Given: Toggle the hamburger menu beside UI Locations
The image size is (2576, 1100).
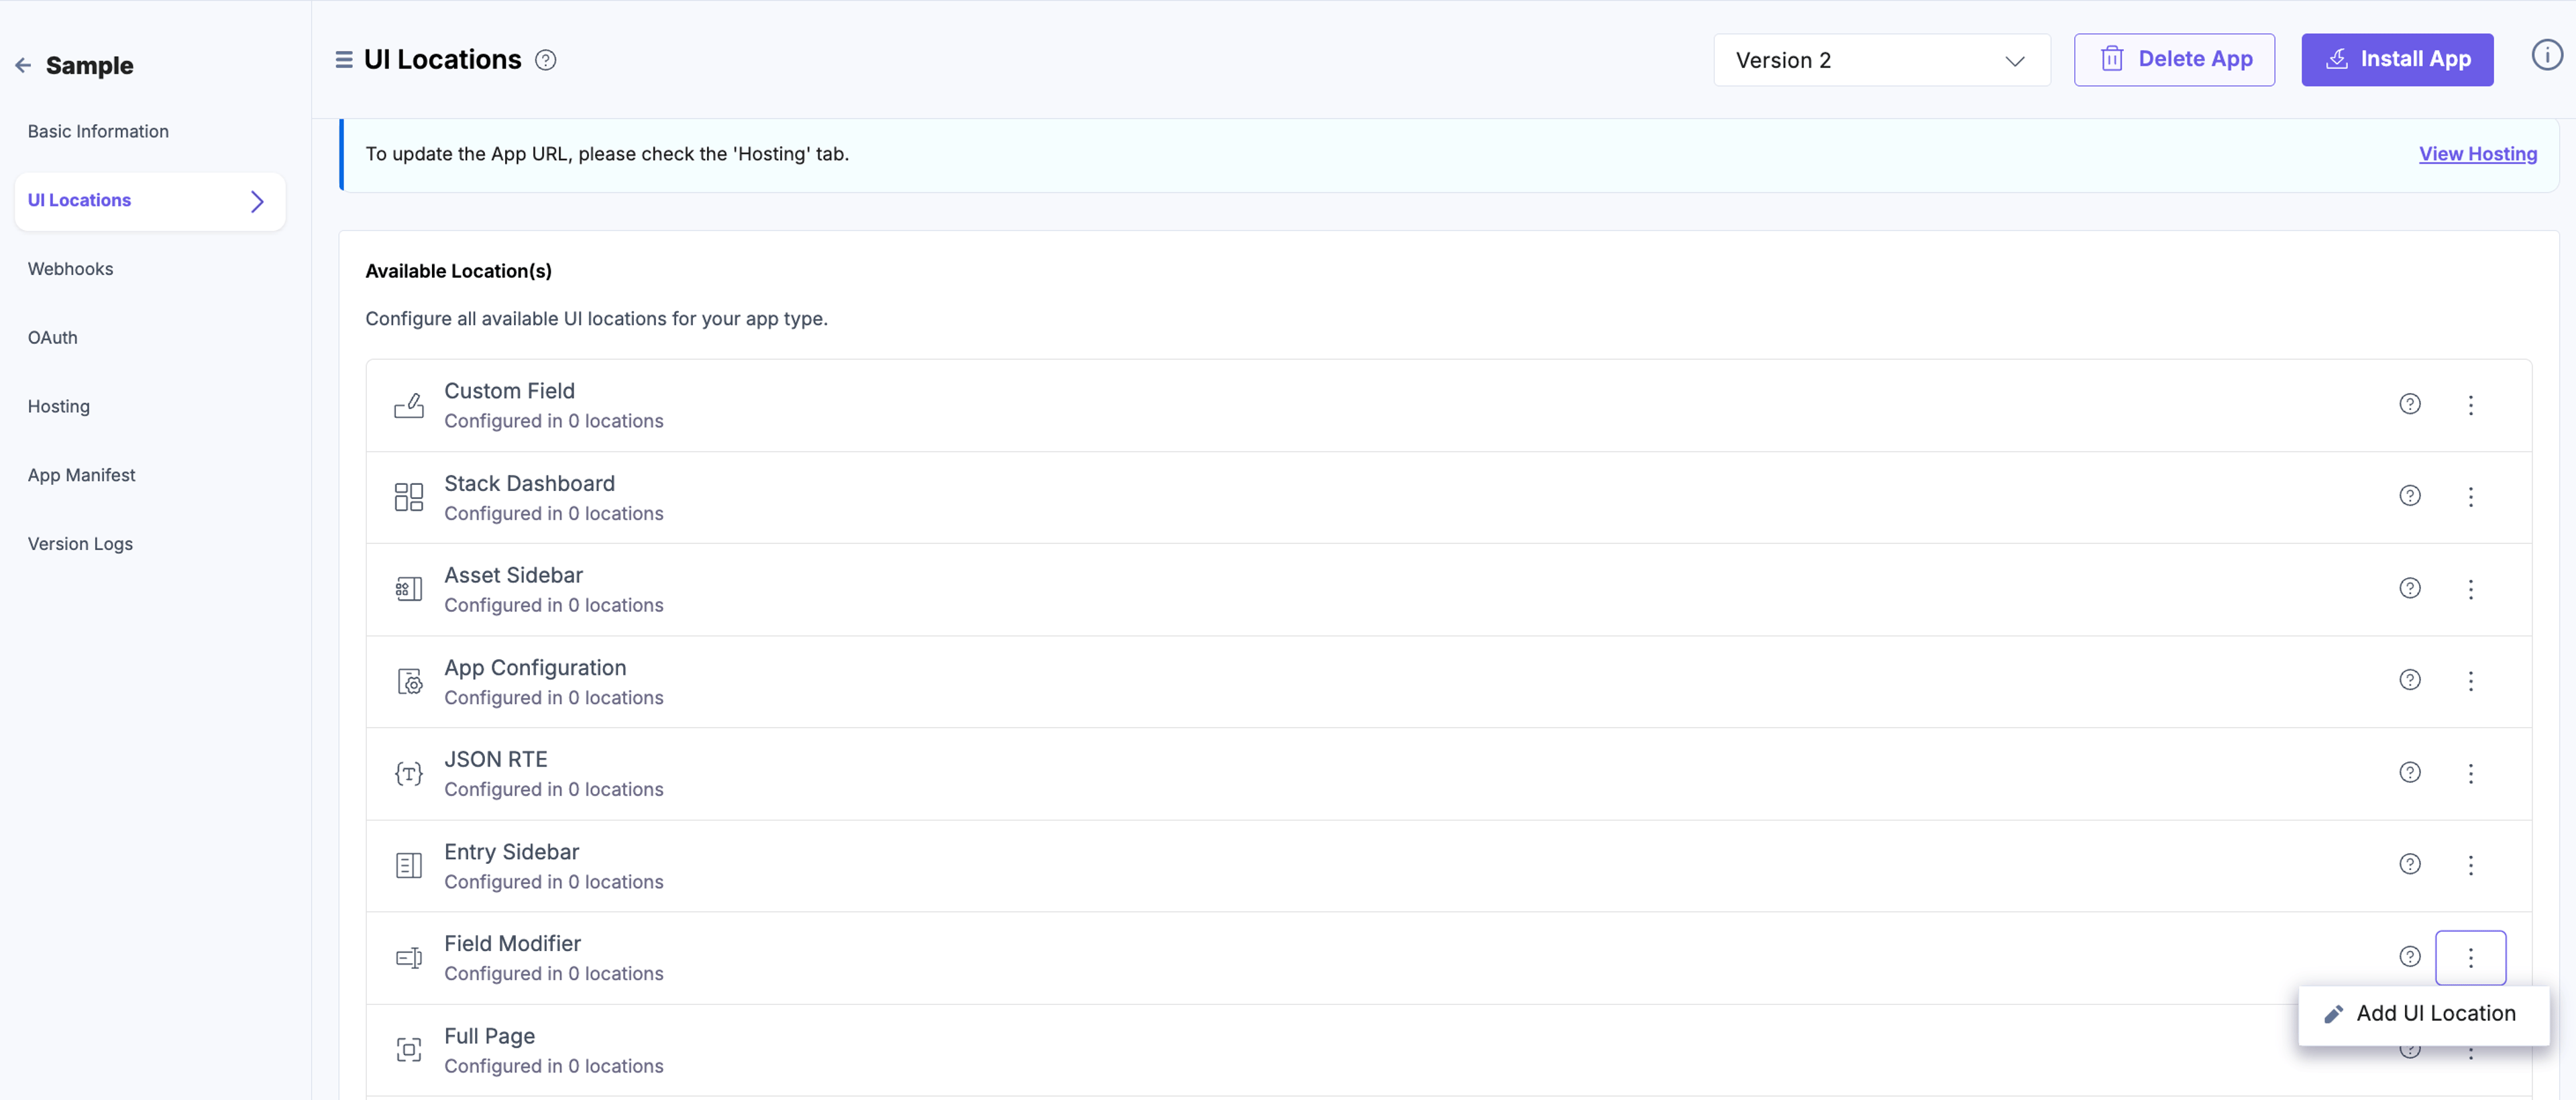Looking at the screenshot, I should click(343, 60).
